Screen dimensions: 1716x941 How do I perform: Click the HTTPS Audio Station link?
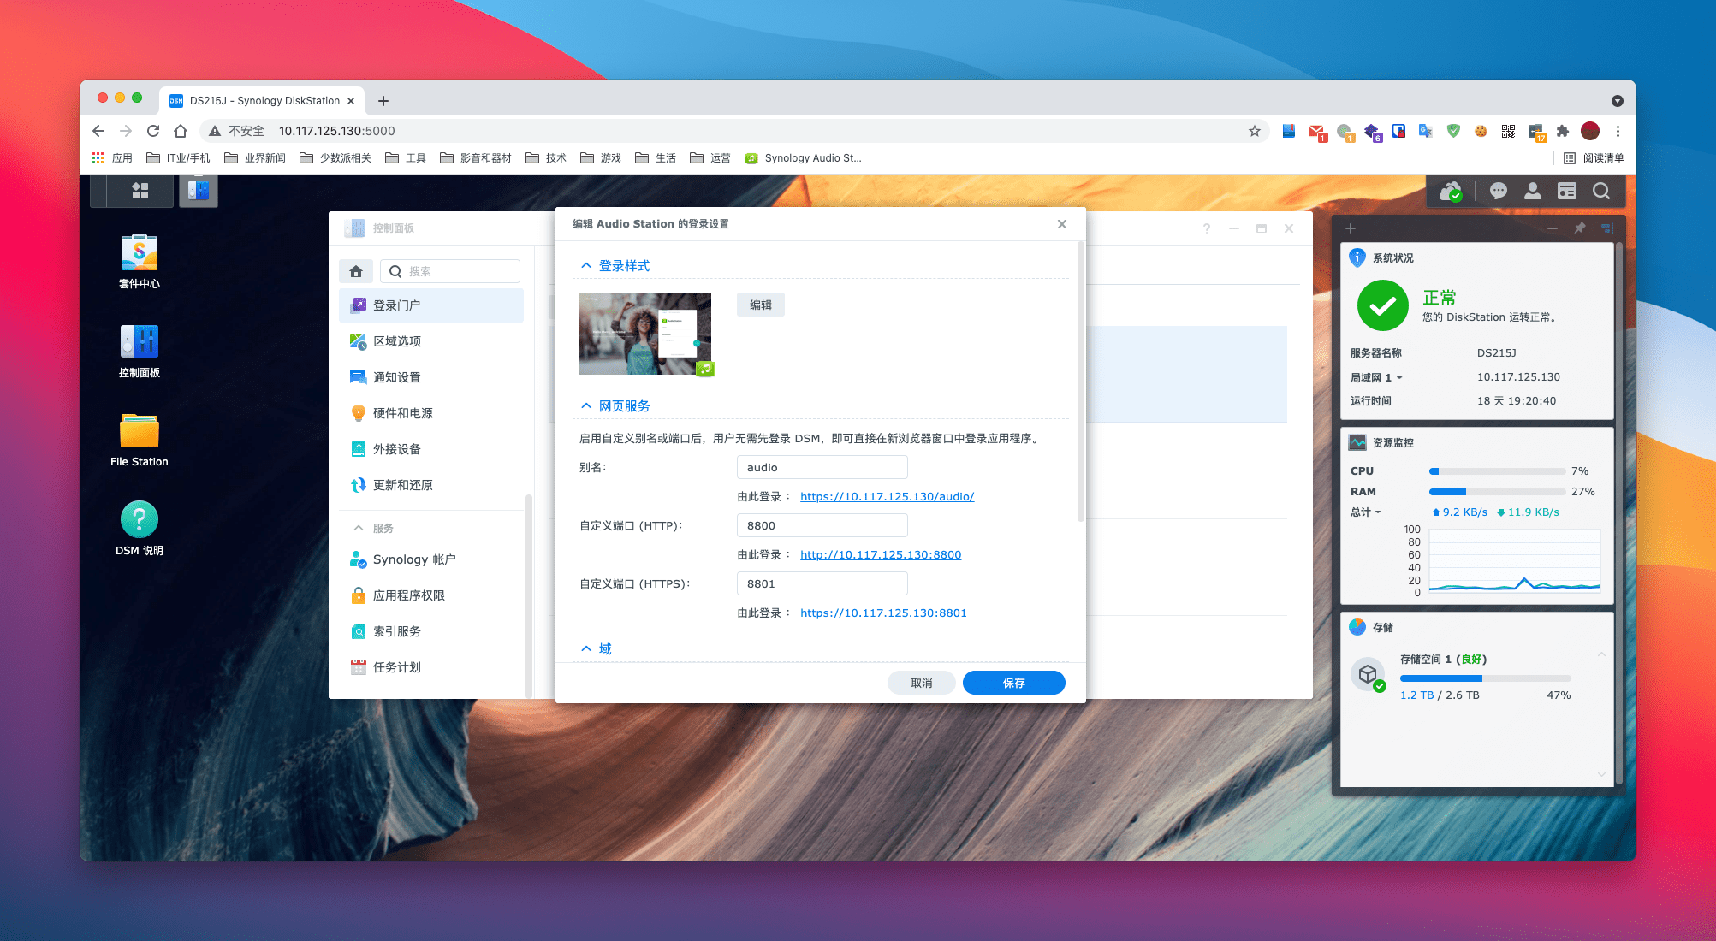click(x=883, y=612)
